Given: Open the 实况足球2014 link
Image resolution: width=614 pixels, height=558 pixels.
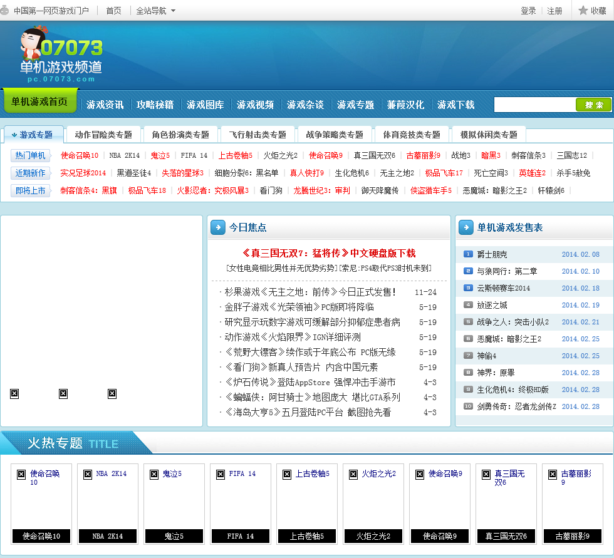Looking at the screenshot, I should click(x=83, y=173).
